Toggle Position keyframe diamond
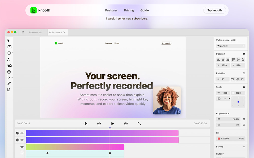 click(244, 54)
